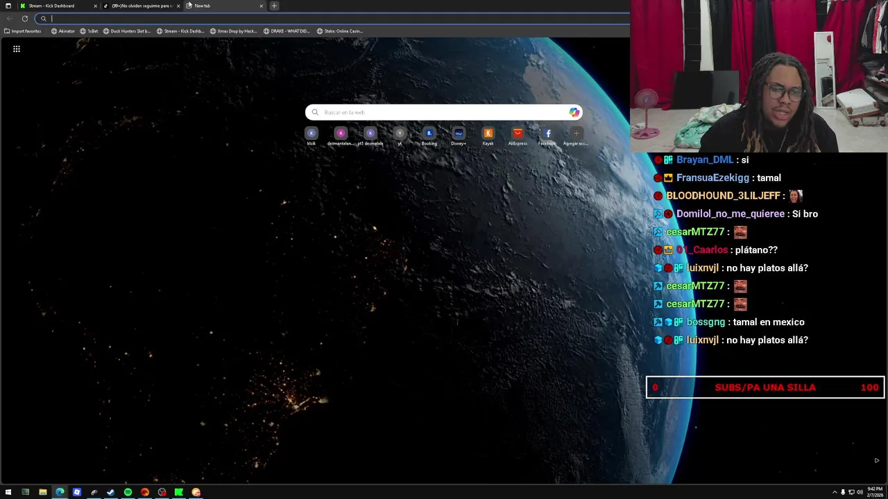Click Domilol_no_me_quieree username in chat
Viewport: 888px width, 499px height.
pos(731,214)
